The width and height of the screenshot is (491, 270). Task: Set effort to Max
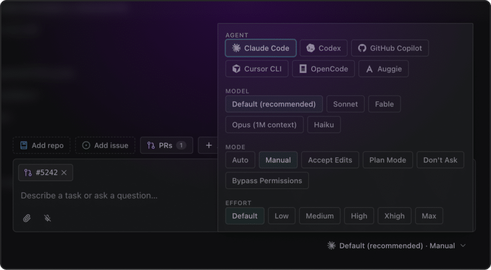[429, 216]
